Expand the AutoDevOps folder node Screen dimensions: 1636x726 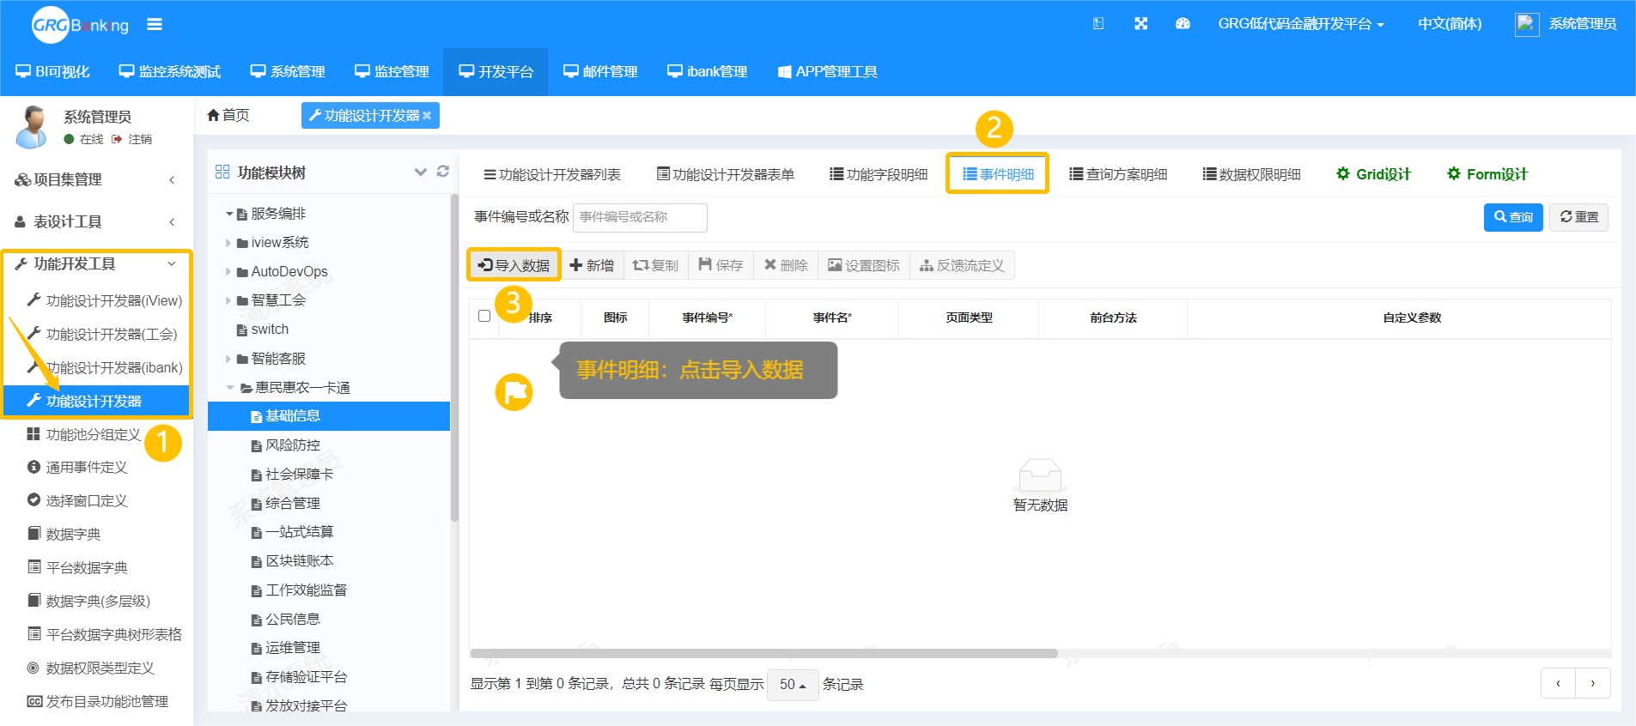pos(228,272)
